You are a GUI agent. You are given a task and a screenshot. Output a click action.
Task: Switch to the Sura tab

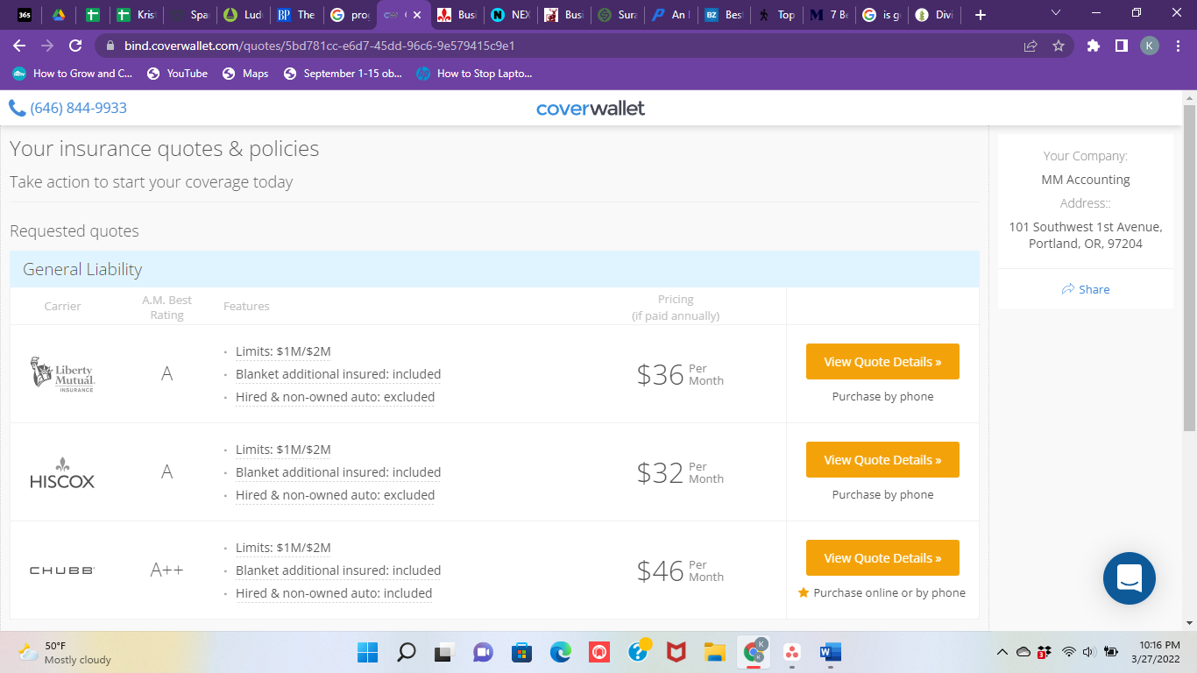[x=617, y=15]
